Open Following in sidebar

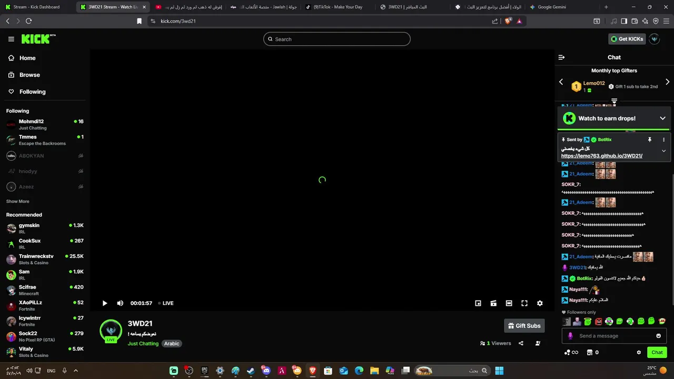point(32,92)
